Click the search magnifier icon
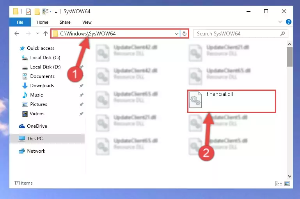The width and height of the screenshot is (300, 199). [x=282, y=34]
